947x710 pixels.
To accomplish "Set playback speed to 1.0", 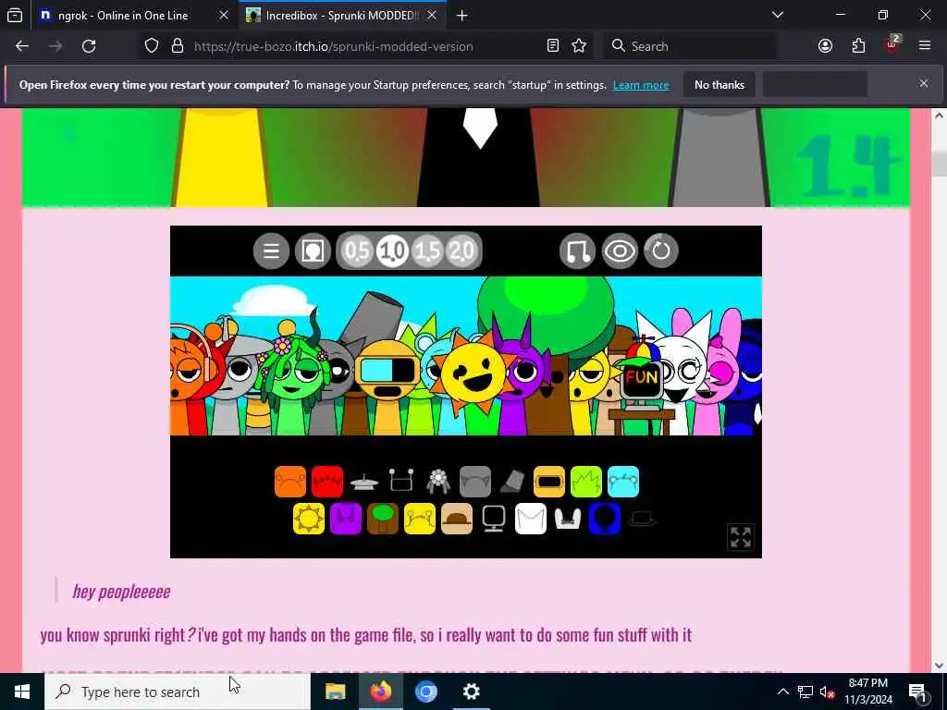I will pyautogui.click(x=392, y=251).
